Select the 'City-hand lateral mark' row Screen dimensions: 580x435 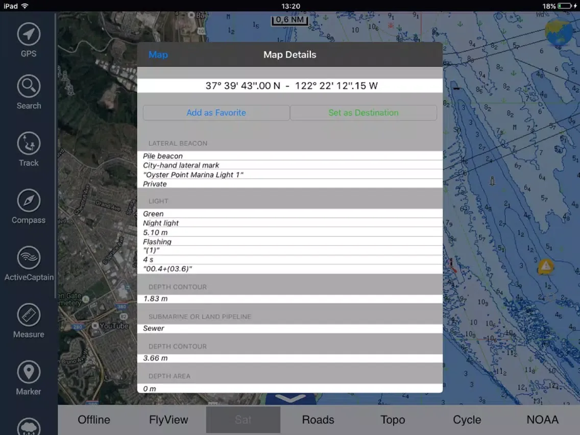(290, 165)
